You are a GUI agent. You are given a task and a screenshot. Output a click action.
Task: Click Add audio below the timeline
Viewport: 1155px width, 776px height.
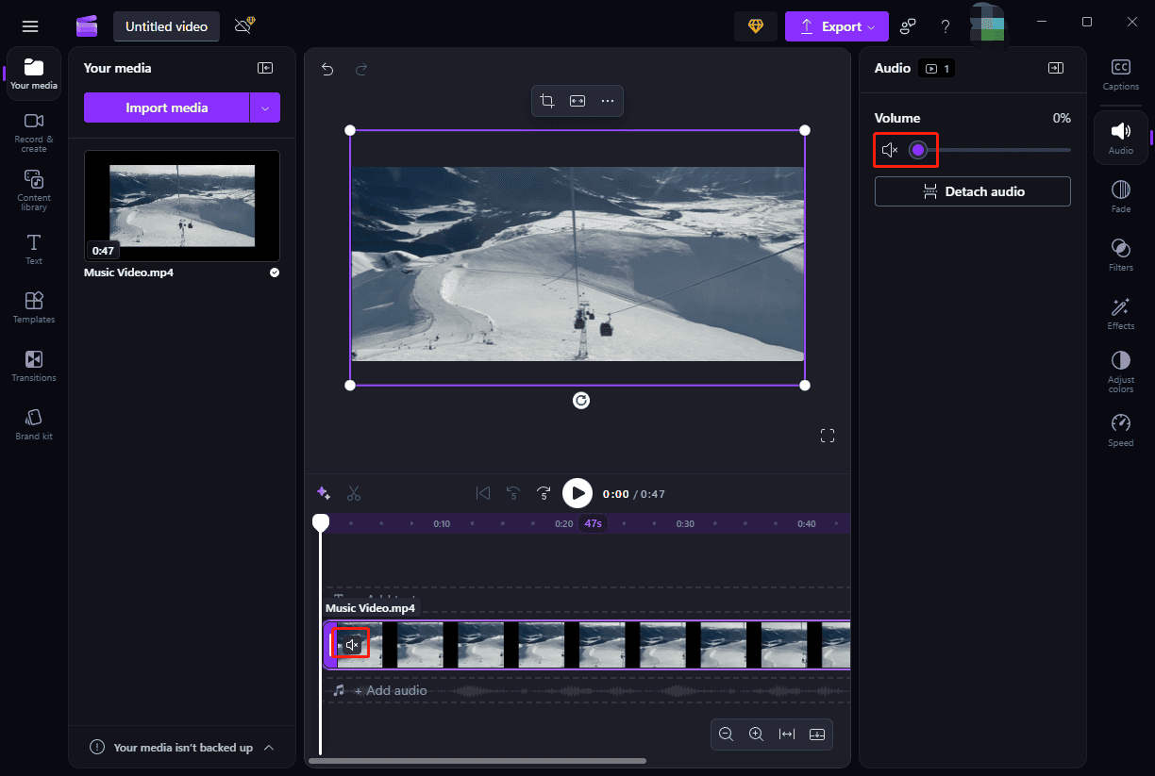(x=391, y=690)
